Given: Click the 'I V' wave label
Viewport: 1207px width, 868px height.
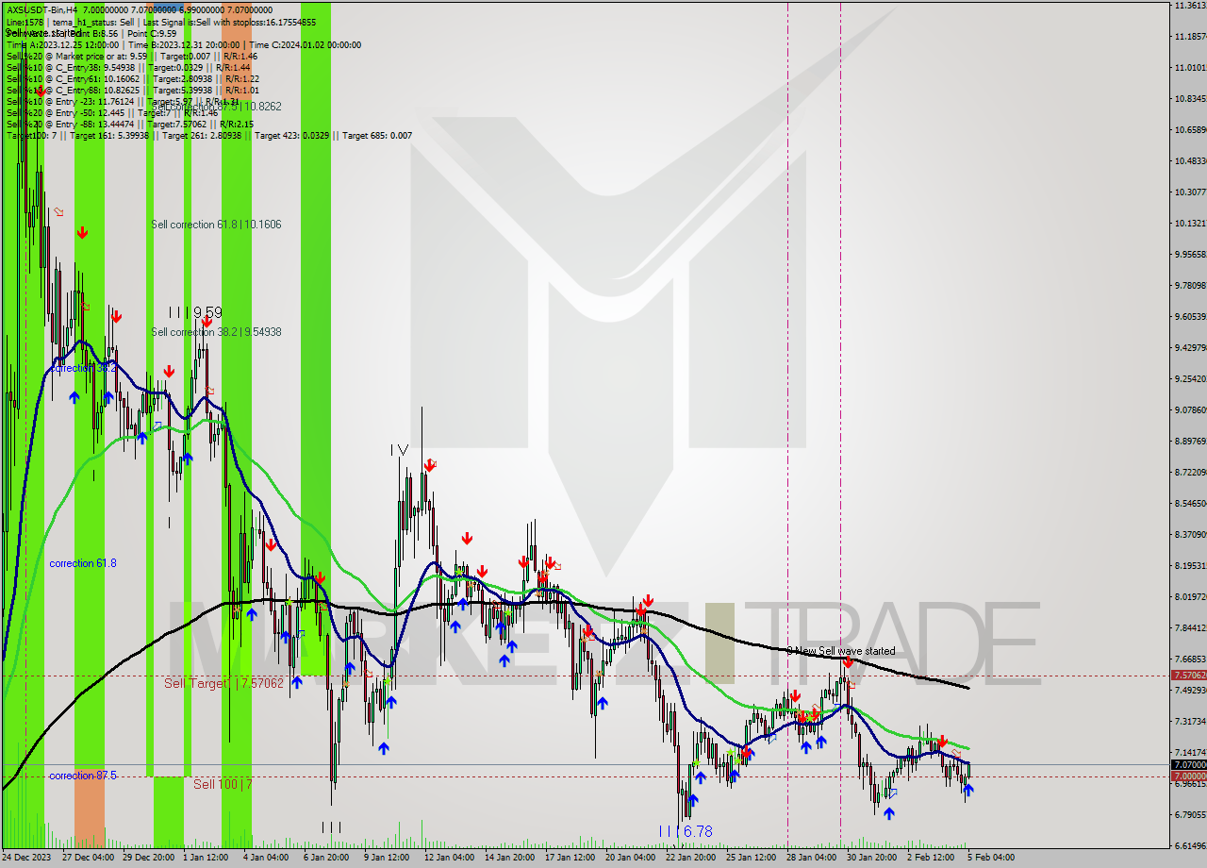Looking at the screenshot, I should tap(399, 451).
